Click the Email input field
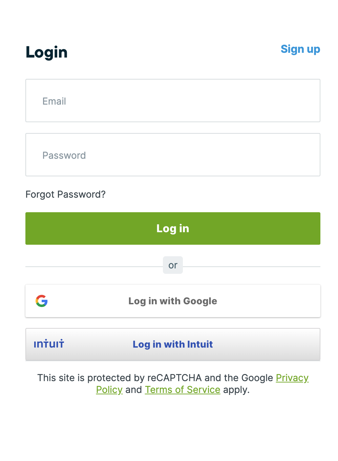This screenshot has height=461, width=338. tap(173, 101)
